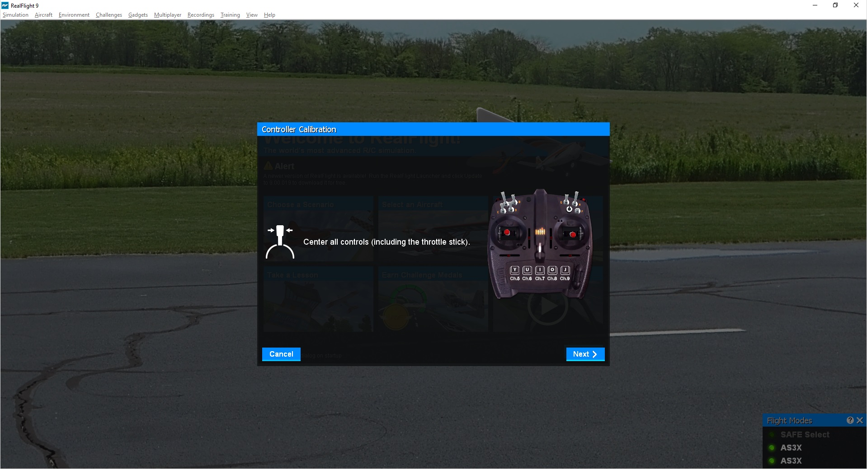This screenshot has height=469, width=867.
Task: Toggle the first AS3X indicator light
Action: tap(771, 448)
